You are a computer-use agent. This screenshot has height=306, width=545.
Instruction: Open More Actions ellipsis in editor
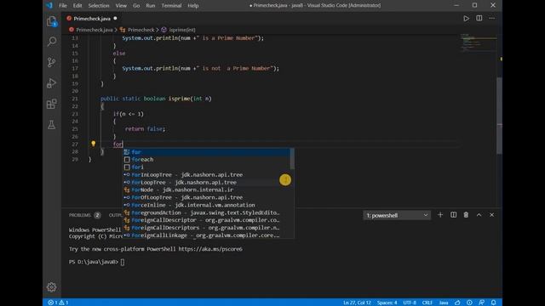(x=492, y=18)
